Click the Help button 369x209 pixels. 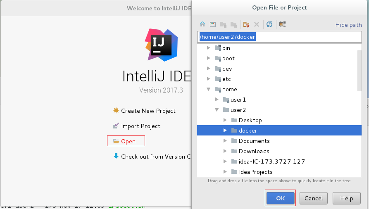click(347, 198)
